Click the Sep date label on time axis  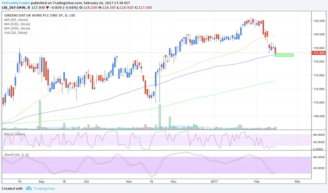point(42,181)
